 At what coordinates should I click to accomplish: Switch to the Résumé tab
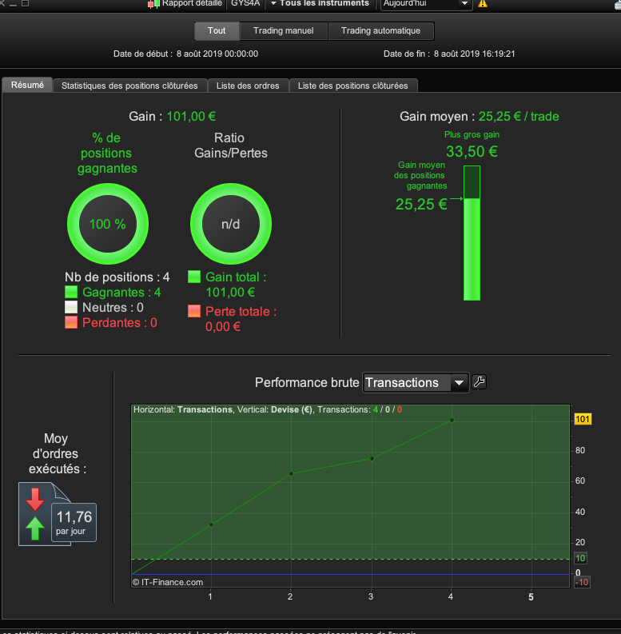point(27,85)
